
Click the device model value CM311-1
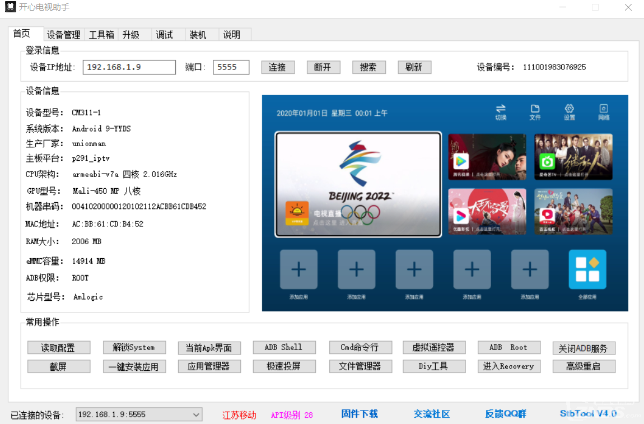pos(86,113)
